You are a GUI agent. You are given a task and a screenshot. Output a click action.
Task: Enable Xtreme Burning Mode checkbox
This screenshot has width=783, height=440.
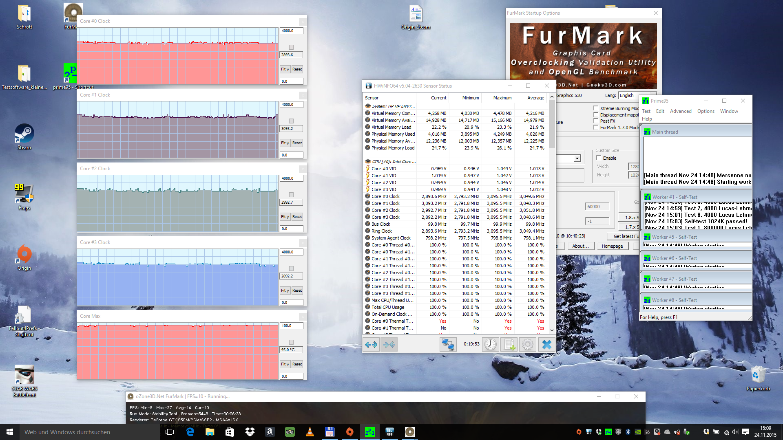pos(596,108)
